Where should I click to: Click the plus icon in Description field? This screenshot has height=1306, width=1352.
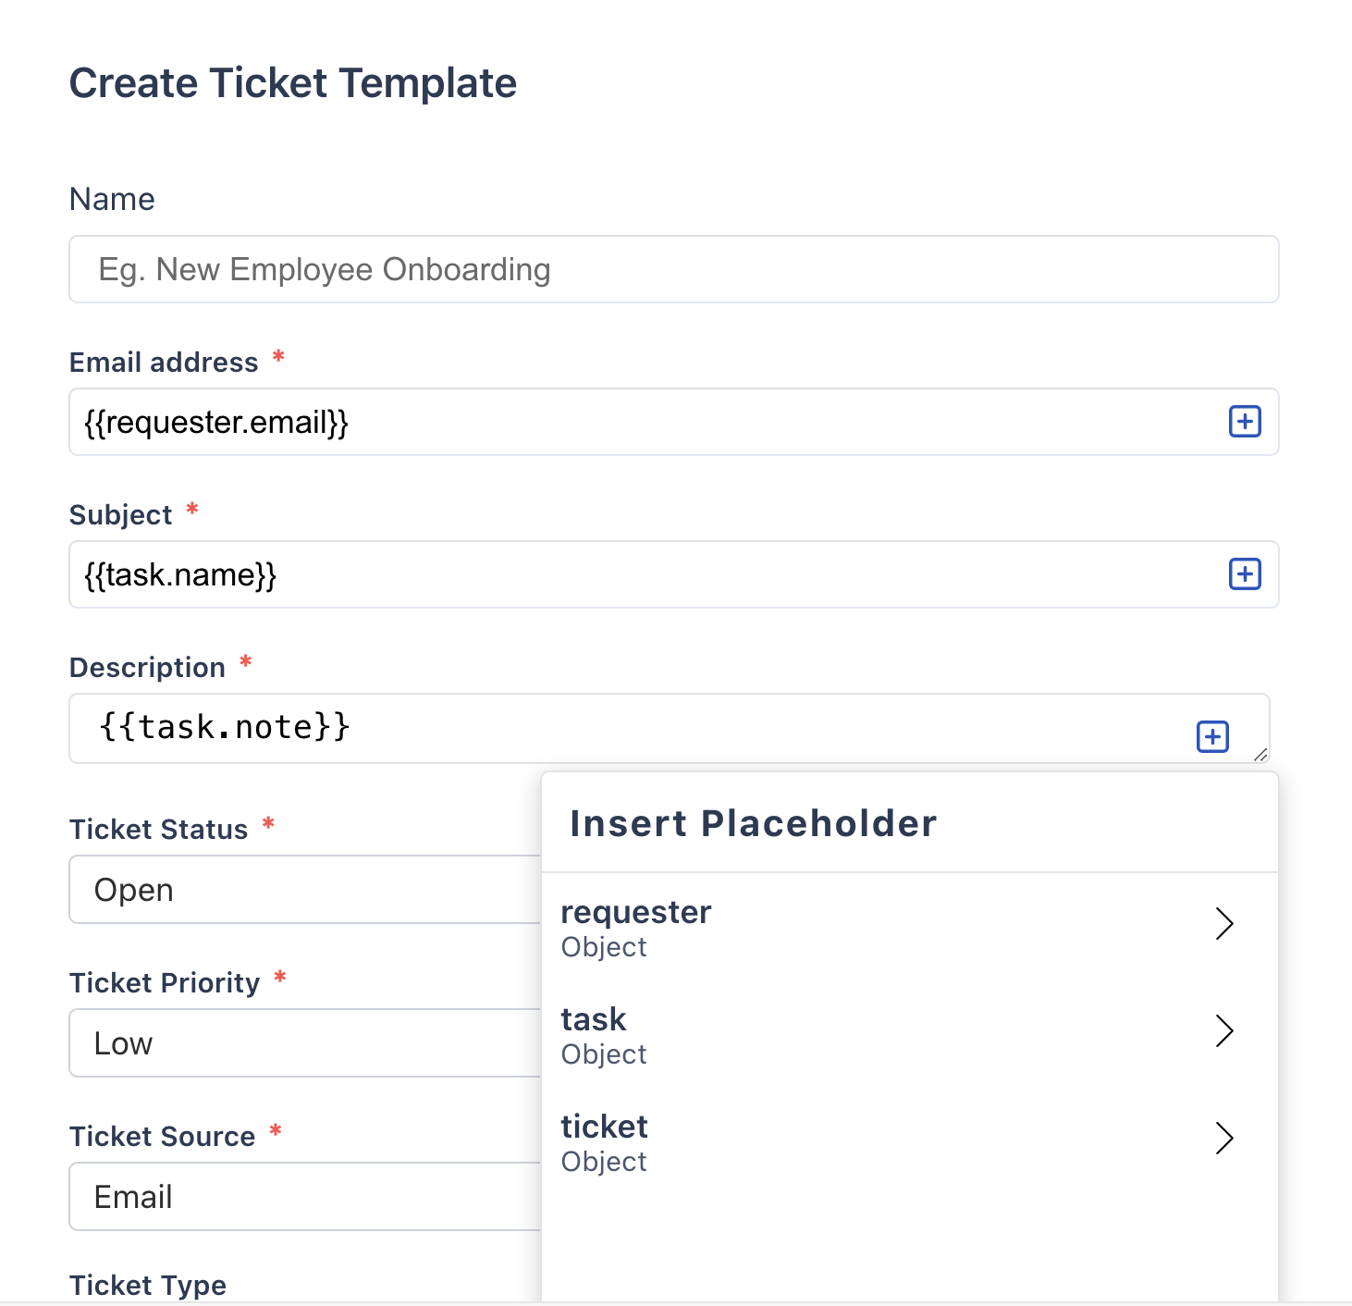(1212, 737)
